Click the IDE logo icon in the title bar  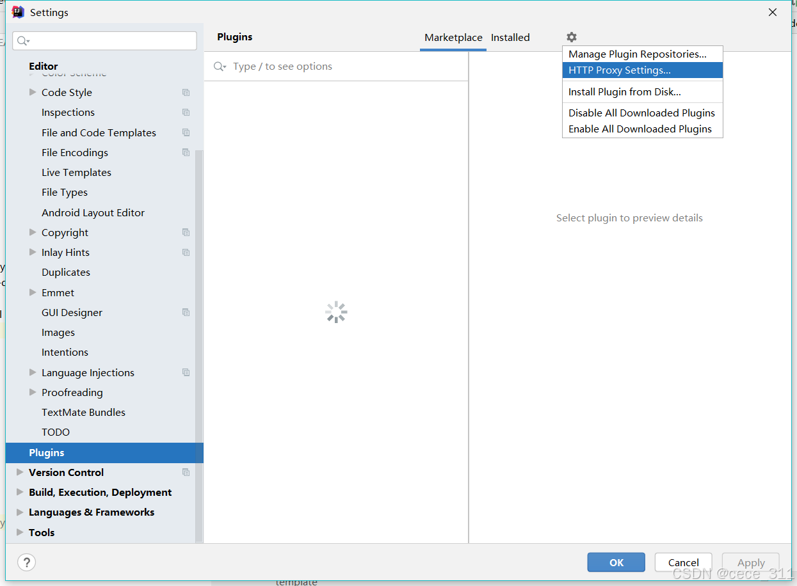click(18, 12)
